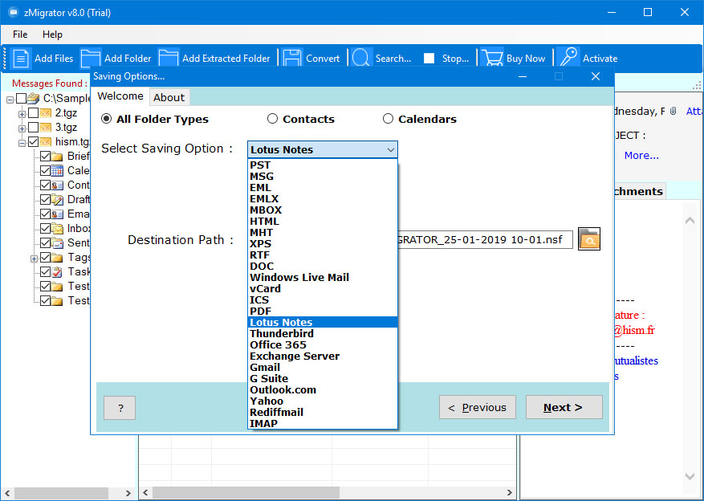Click the Destination Path text field
Image resolution: width=704 pixels, height=501 pixels.
(x=485, y=240)
